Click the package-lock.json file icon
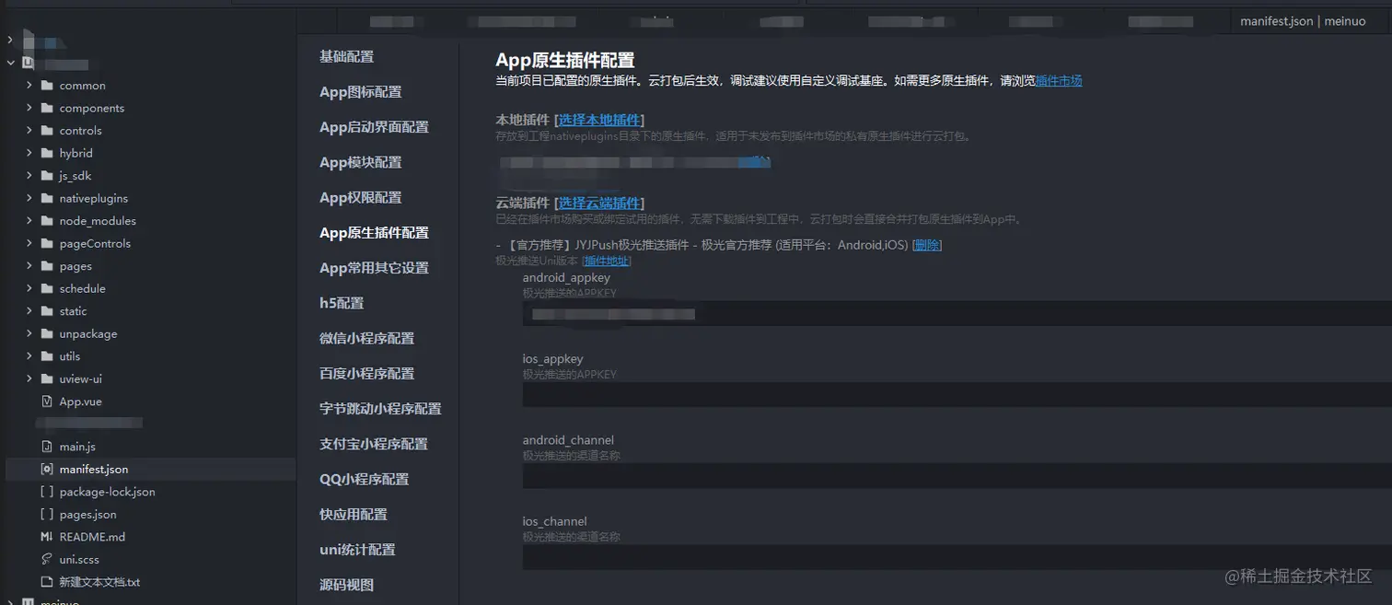Image resolution: width=1392 pixels, height=605 pixels. click(x=47, y=492)
